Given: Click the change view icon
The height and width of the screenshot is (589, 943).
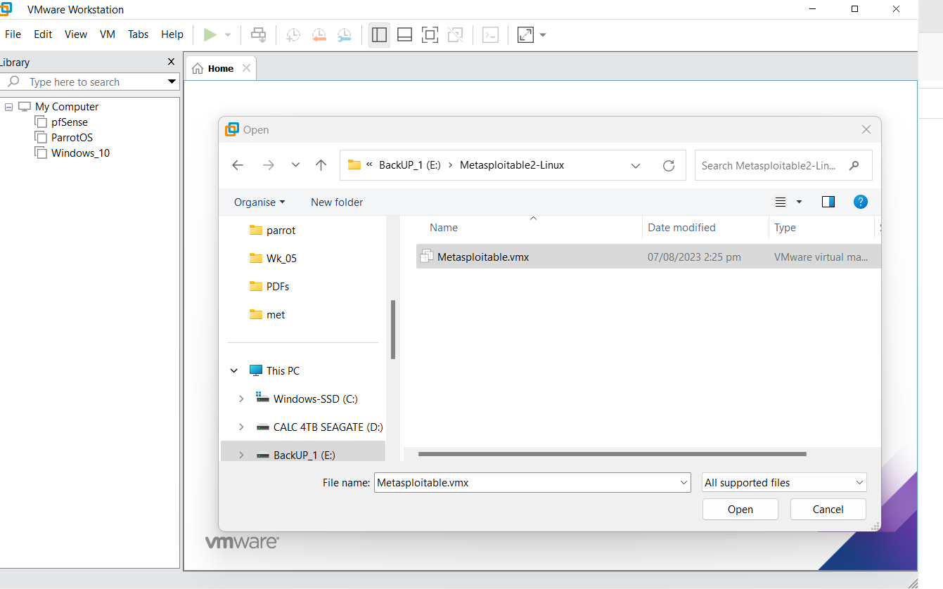Looking at the screenshot, I should [781, 202].
